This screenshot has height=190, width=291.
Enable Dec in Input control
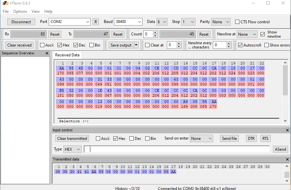tap(131, 139)
